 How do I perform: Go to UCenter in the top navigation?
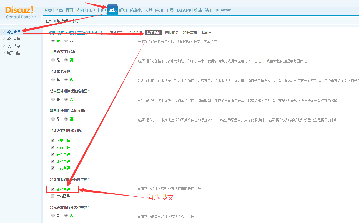point(223,10)
